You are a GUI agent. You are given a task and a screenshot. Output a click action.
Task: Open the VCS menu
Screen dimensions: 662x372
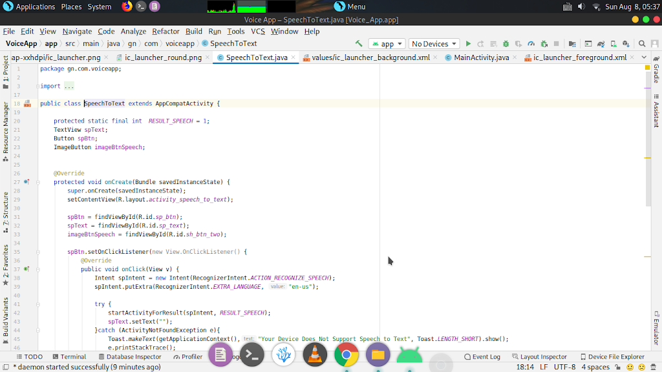coord(258,31)
